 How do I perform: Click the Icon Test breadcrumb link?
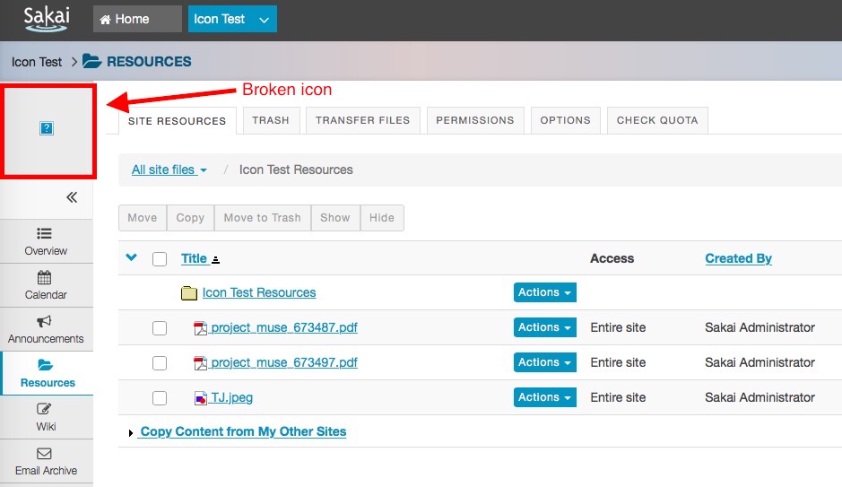pos(37,62)
